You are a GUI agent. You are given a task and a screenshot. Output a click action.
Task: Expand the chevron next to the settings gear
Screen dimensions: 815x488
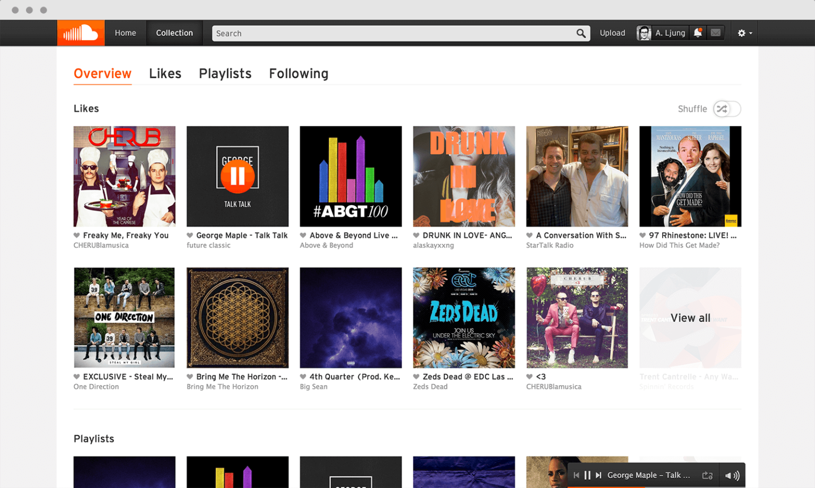750,33
